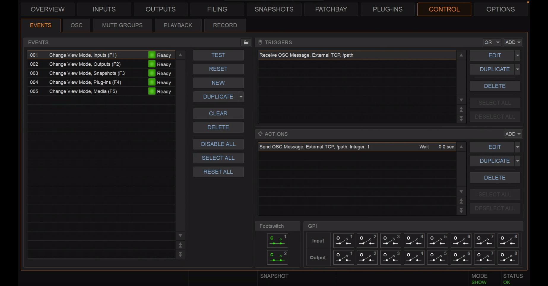Toggle Footswitch 2 switch
Viewport: 548px width, 286px height.
278,257
